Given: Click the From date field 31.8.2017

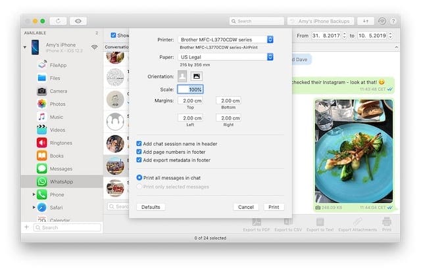Looking at the screenshot, I should [x=326, y=35].
